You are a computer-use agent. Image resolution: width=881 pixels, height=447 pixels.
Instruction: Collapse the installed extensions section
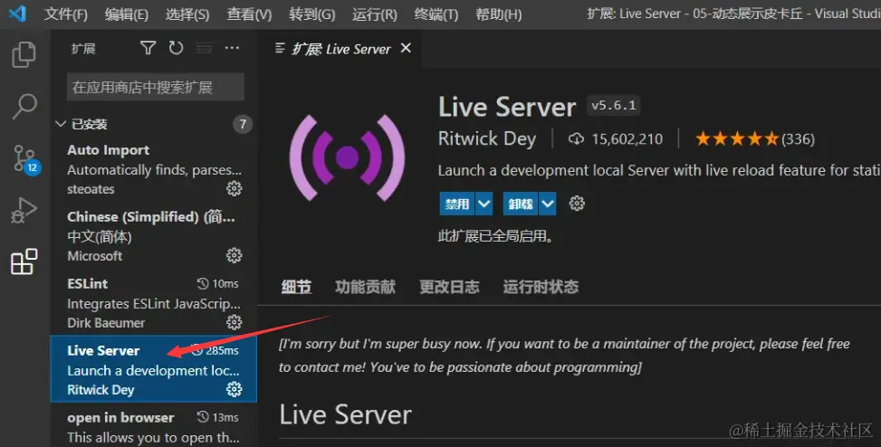pos(61,124)
